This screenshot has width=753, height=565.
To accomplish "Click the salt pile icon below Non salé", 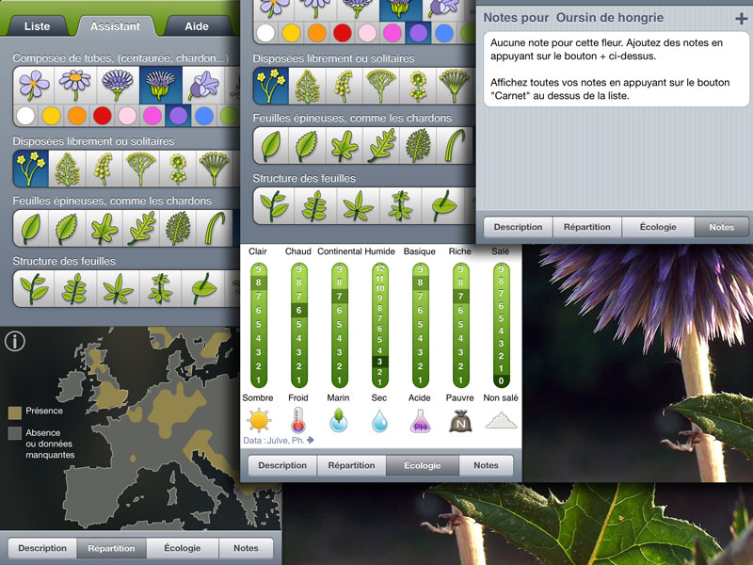I will click(x=501, y=420).
